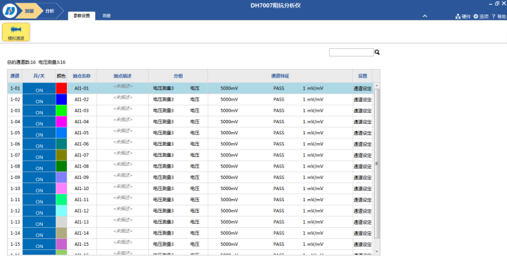Toggle ON switch for channel 1-09
The height and width of the screenshot is (270, 507).
(x=39, y=178)
